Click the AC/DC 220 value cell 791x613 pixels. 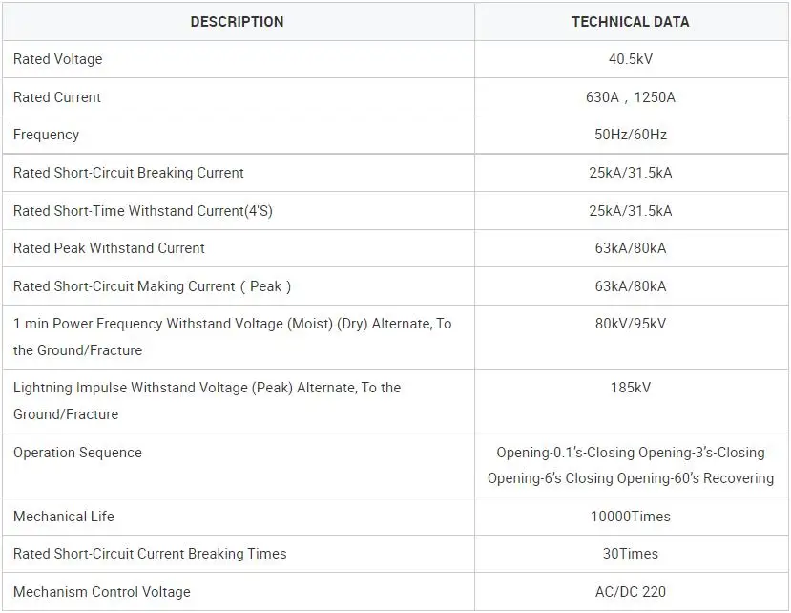(630, 592)
